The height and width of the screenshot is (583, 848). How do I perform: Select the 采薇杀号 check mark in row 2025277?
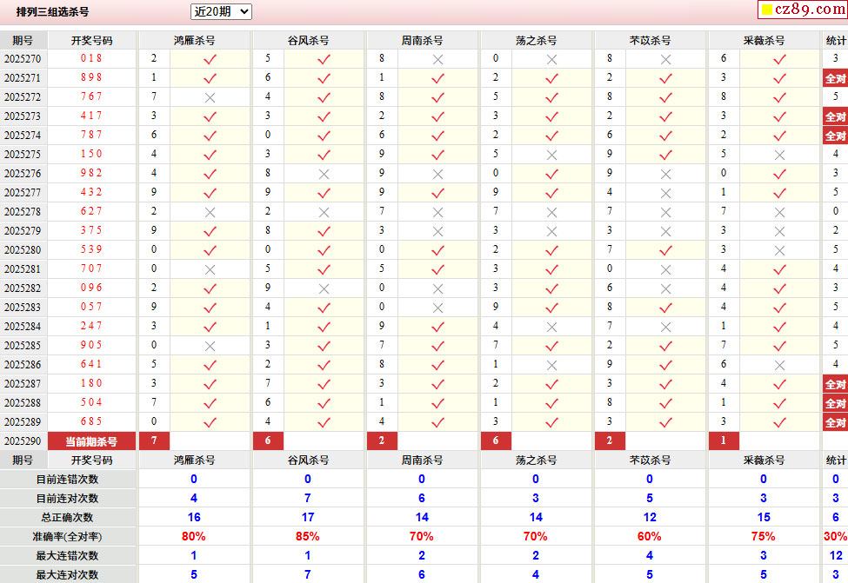[779, 193]
